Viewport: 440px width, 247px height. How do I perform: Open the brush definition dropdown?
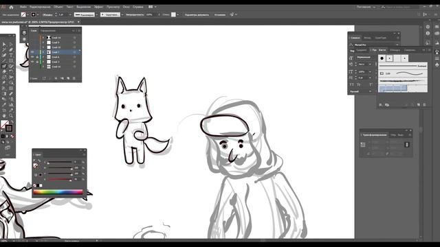coord(122,14)
